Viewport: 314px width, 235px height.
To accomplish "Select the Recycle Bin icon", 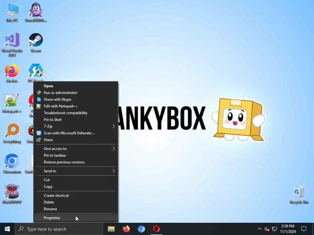I will coord(299,194).
